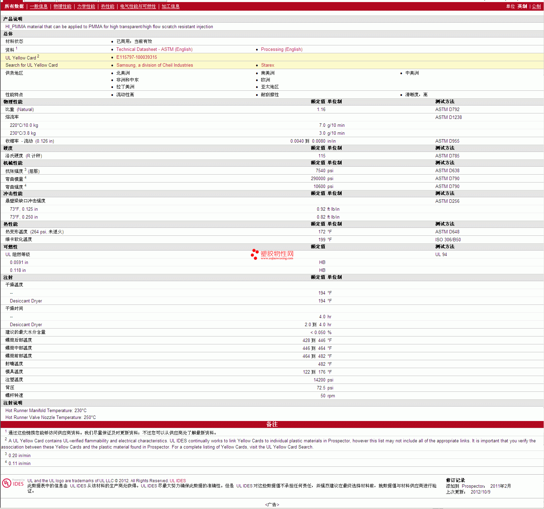The height and width of the screenshot is (509, 544).
Task: Click the ASTM D638 test method
Action: 447,170
